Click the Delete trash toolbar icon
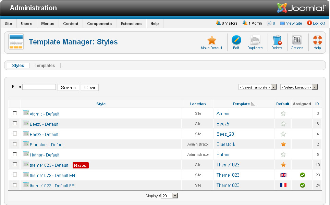This screenshot has width=330, height=205. (x=277, y=40)
